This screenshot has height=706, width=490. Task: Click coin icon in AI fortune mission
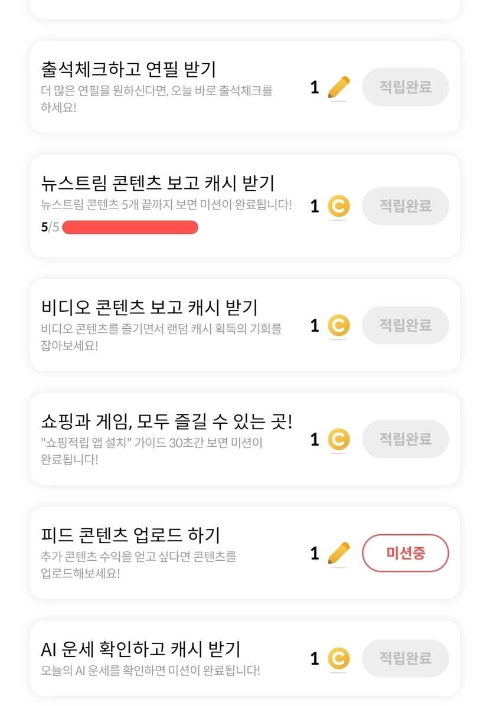(338, 658)
